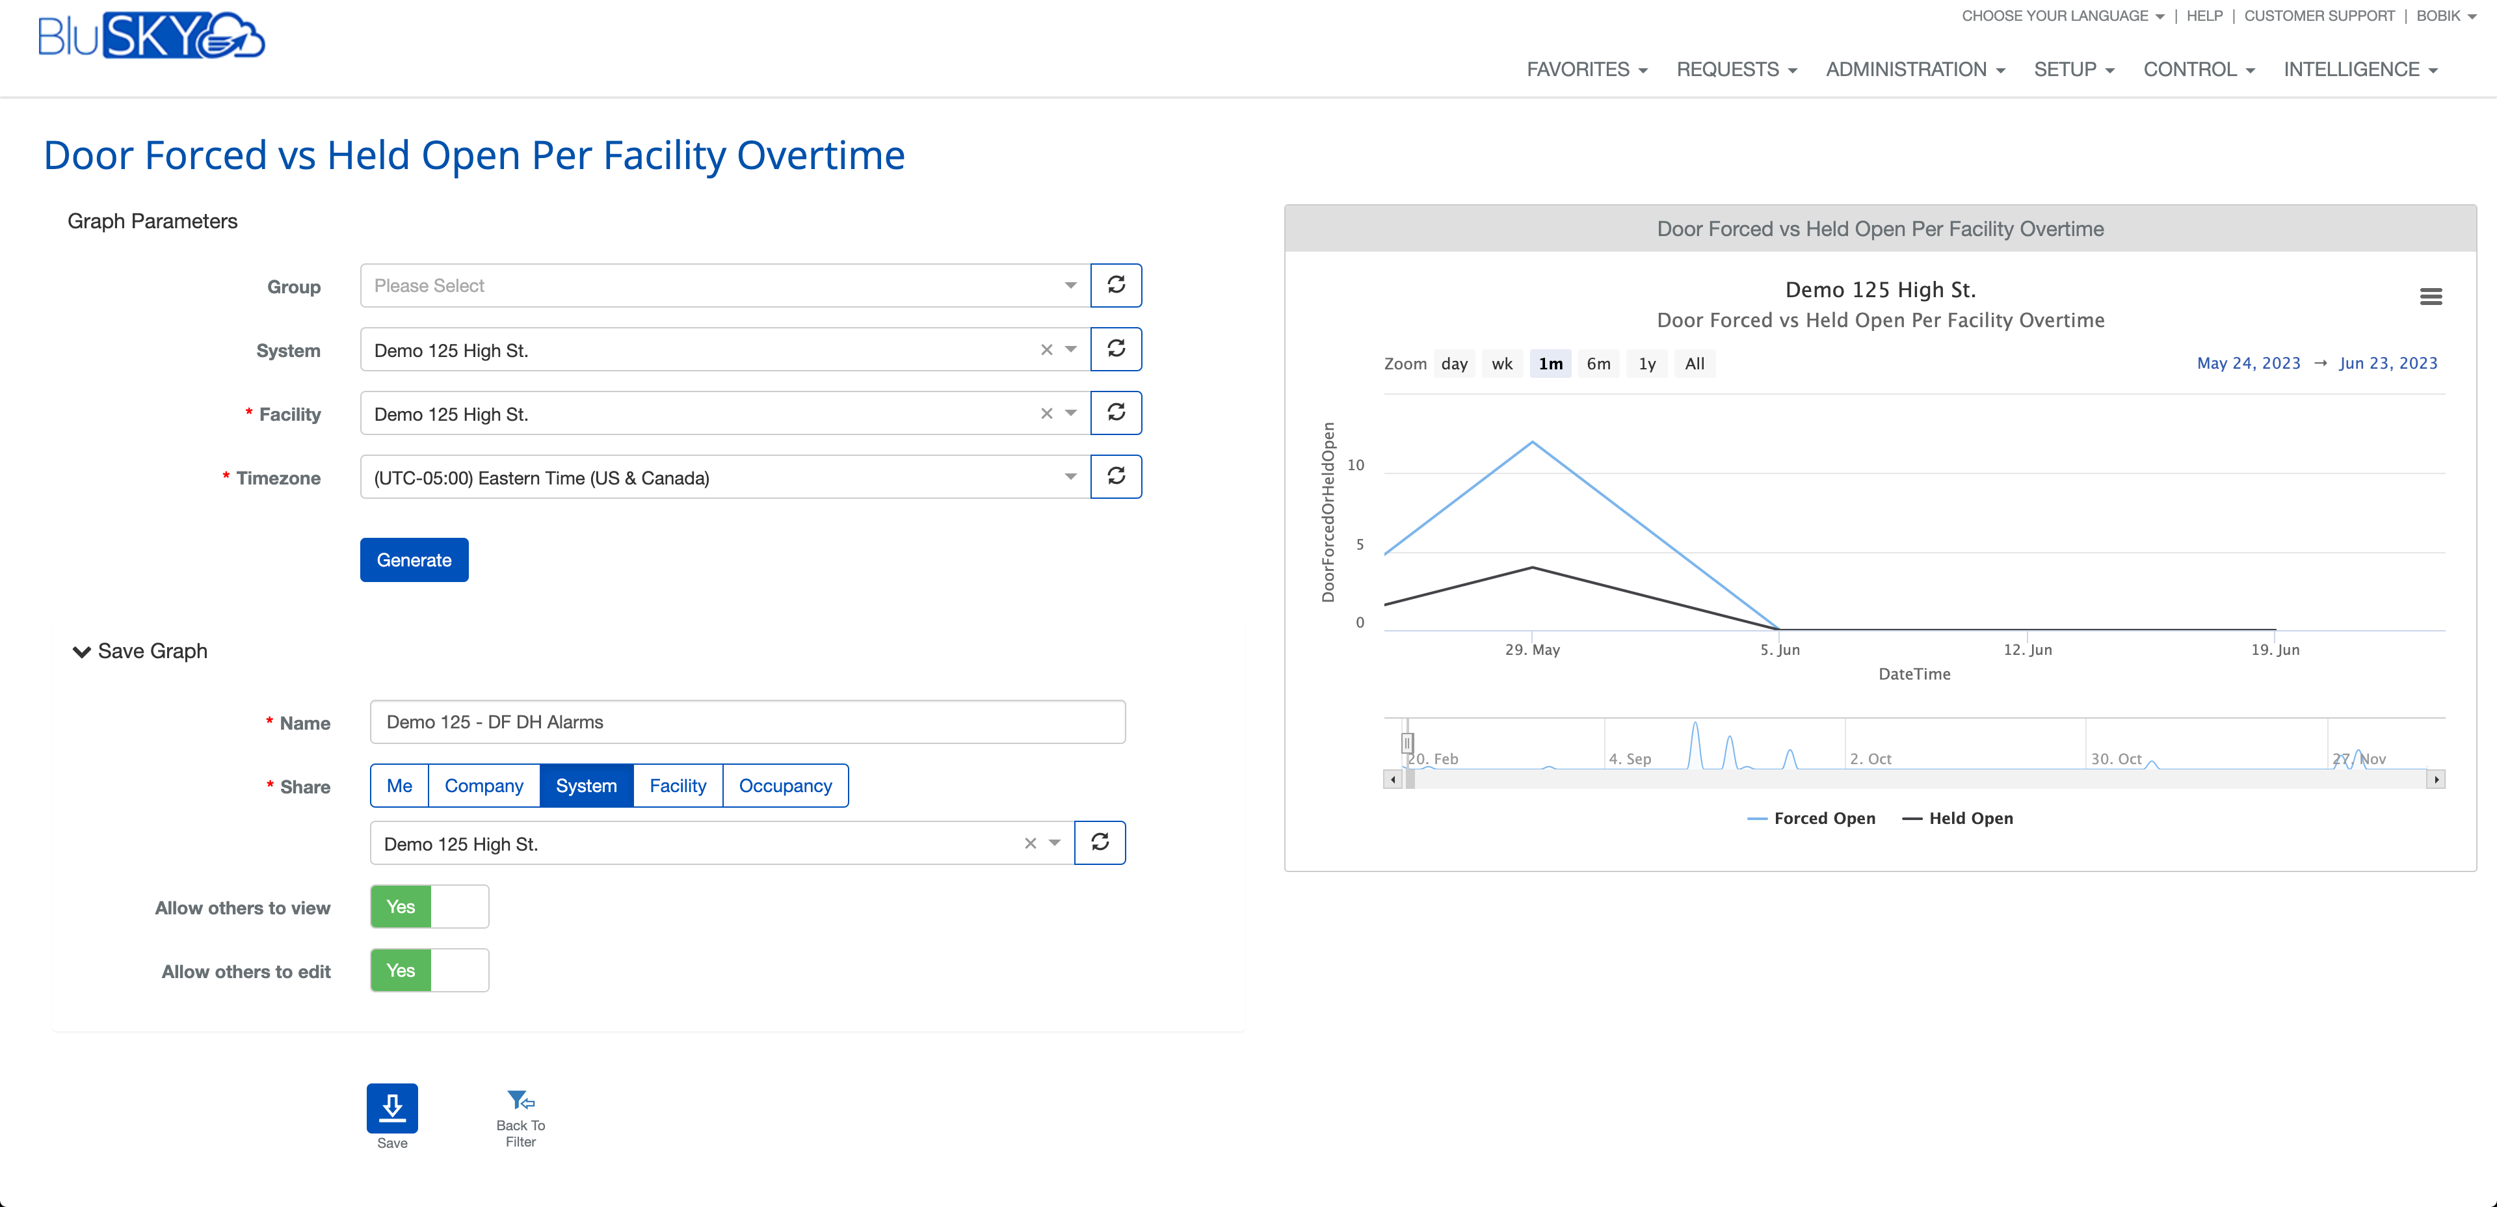Click the graph Name input field

747,723
